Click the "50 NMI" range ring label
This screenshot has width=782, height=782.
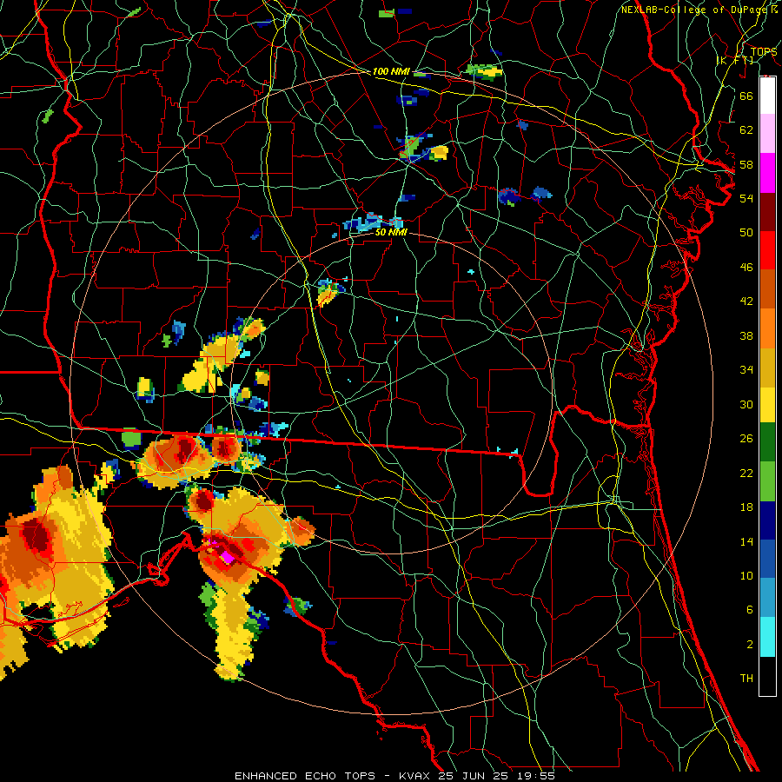pos(391,232)
